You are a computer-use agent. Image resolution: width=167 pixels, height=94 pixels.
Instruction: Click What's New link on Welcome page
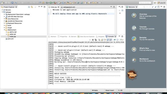(144, 48)
